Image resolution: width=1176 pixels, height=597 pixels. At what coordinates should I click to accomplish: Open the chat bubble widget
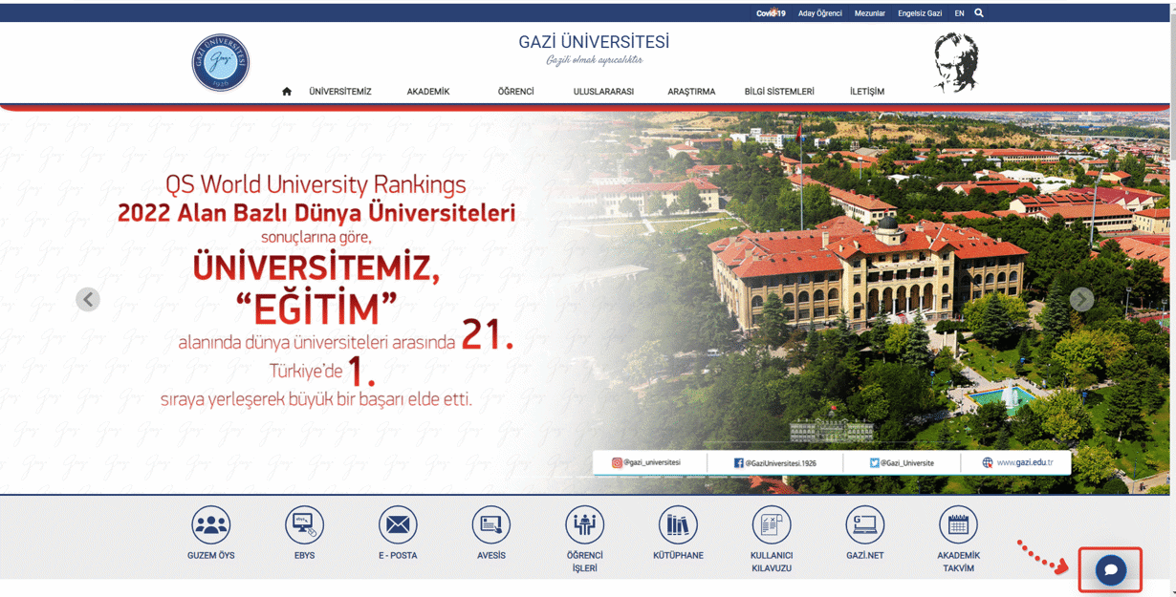tap(1110, 570)
